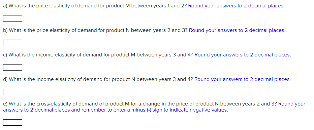Click blue rounding instruction after question d
This screenshot has height=130, width=314.
coord(243,80)
